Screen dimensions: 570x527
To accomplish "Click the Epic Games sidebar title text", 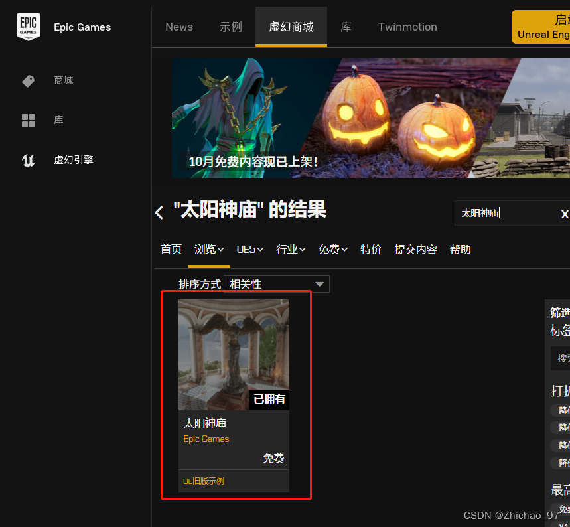I will [82, 27].
